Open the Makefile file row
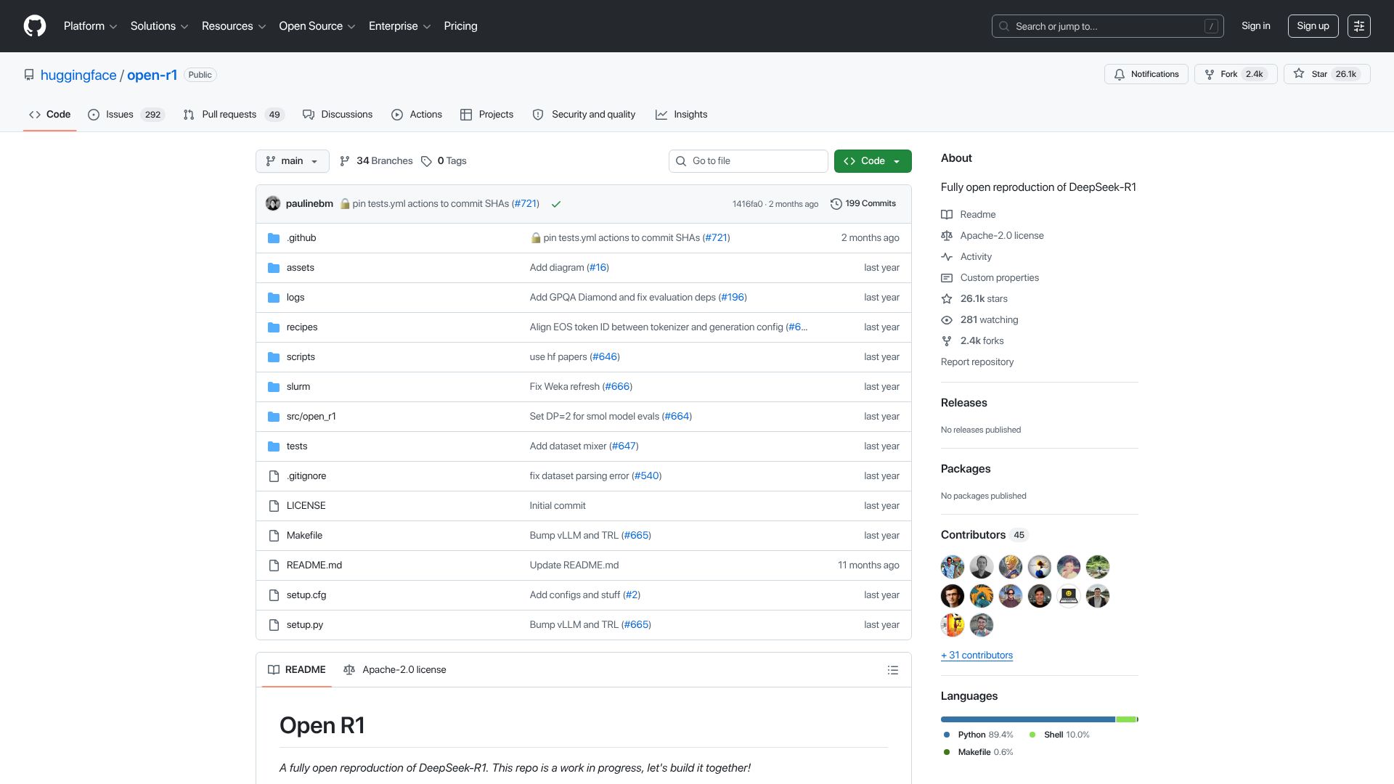Viewport: 1394px width, 784px height. click(584, 536)
